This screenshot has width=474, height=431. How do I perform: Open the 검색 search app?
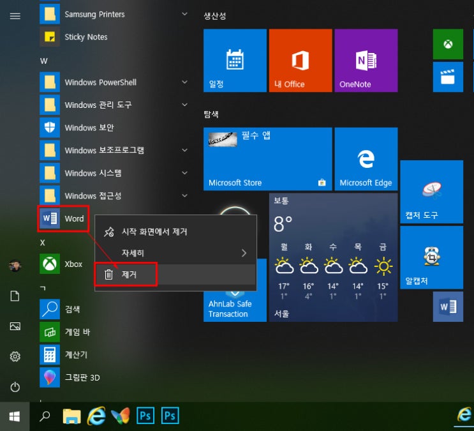[x=114, y=309]
